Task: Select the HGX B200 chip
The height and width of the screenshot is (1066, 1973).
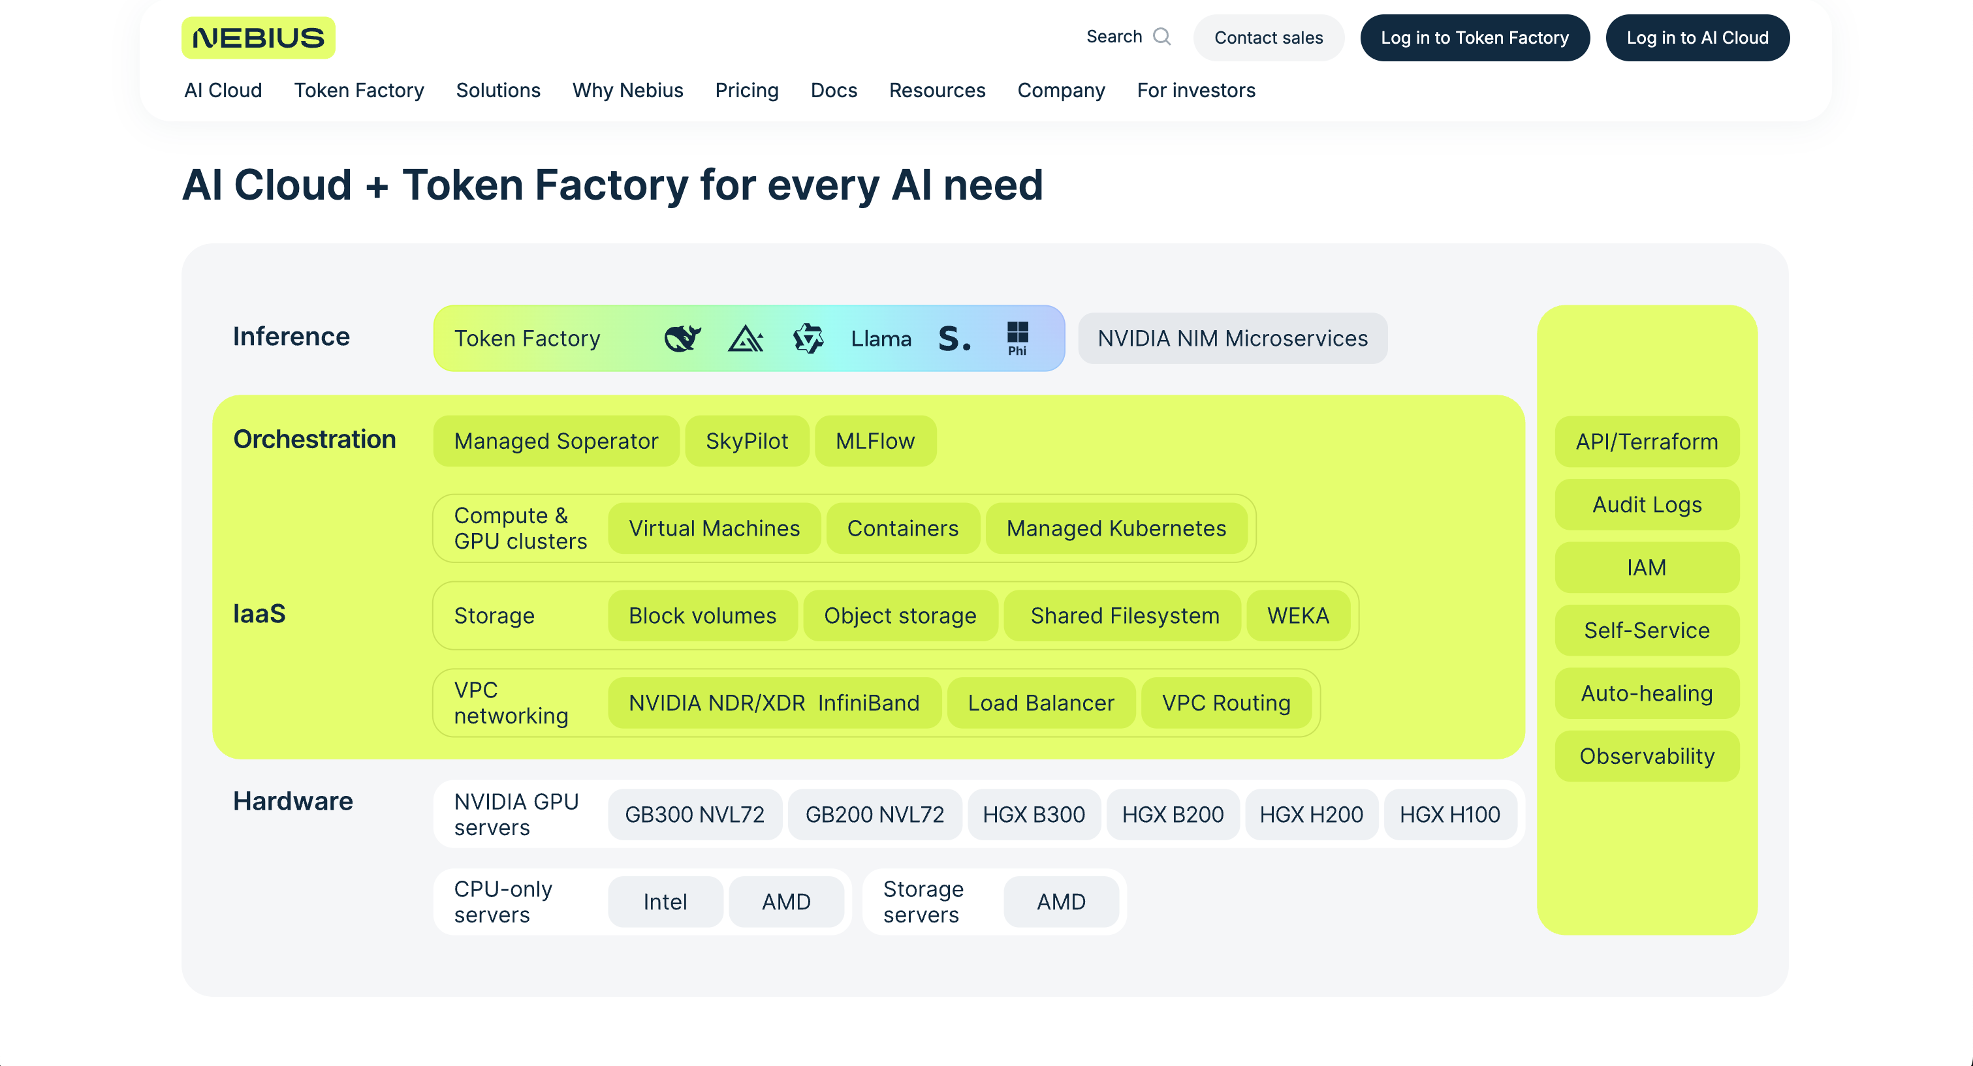Action: click(x=1173, y=814)
